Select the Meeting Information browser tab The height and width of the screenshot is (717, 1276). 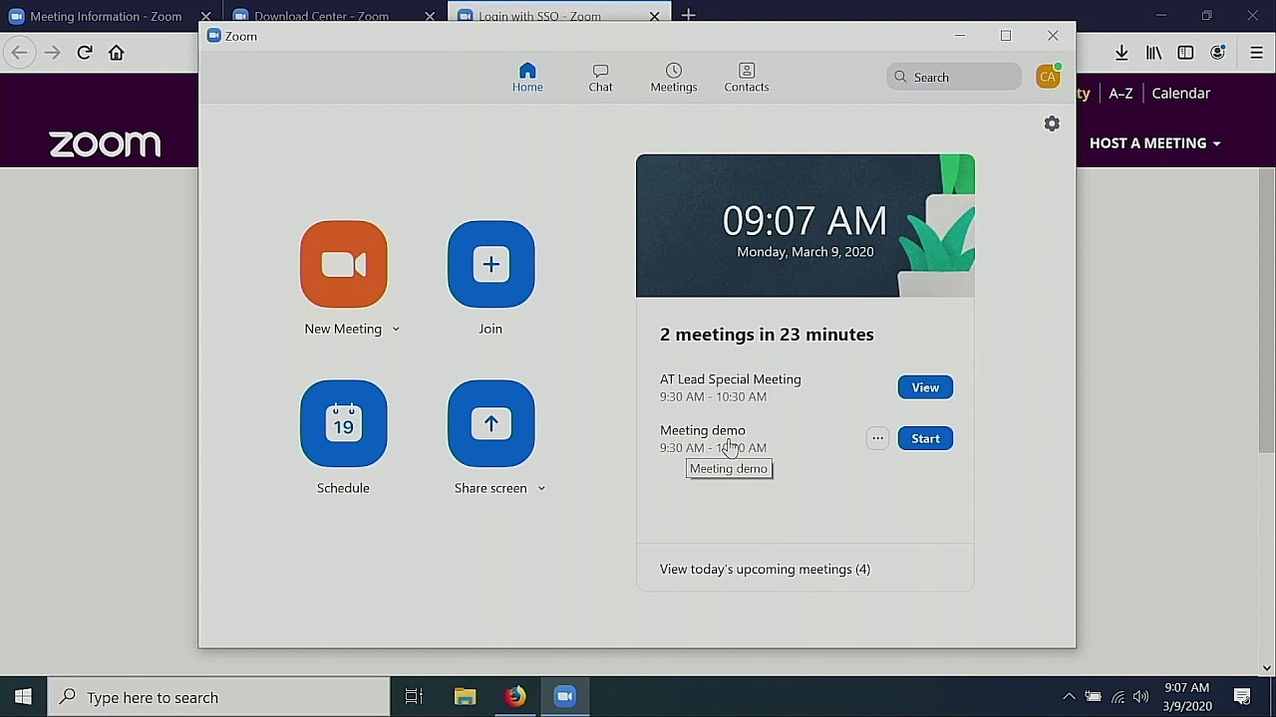click(x=107, y=16)
